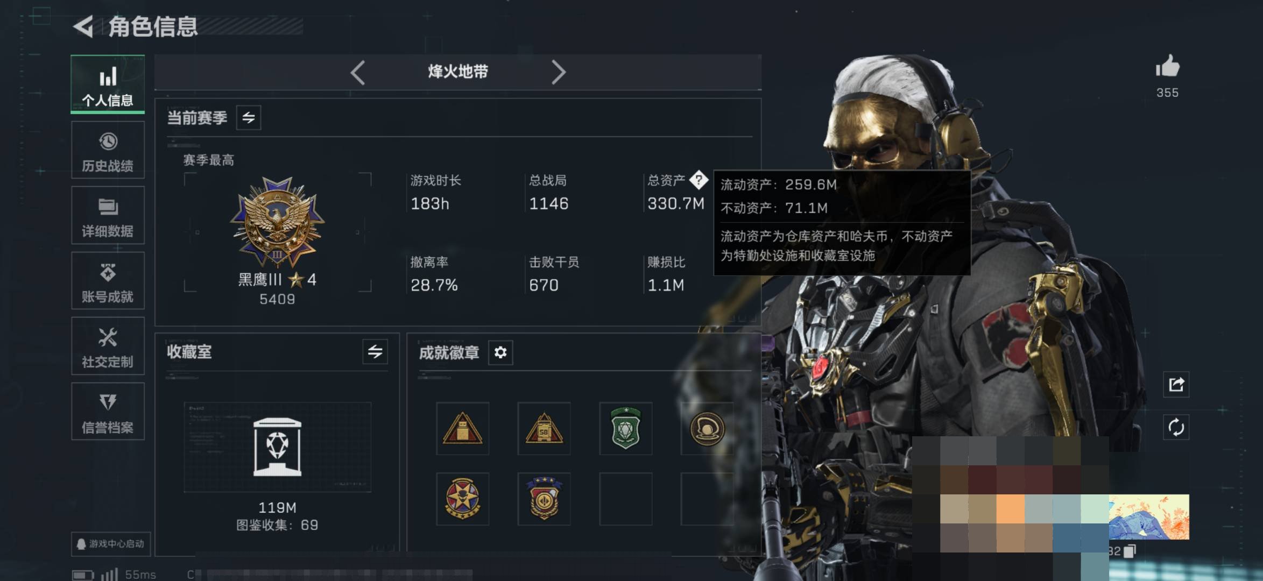Open the 收藏室 display case thumbnail
The image size is (1263, 581).
click(x=277, y=447)
